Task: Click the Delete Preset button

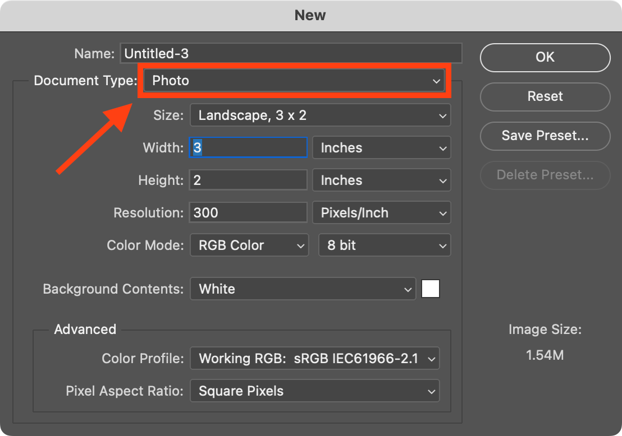Action: coord(545,175)
